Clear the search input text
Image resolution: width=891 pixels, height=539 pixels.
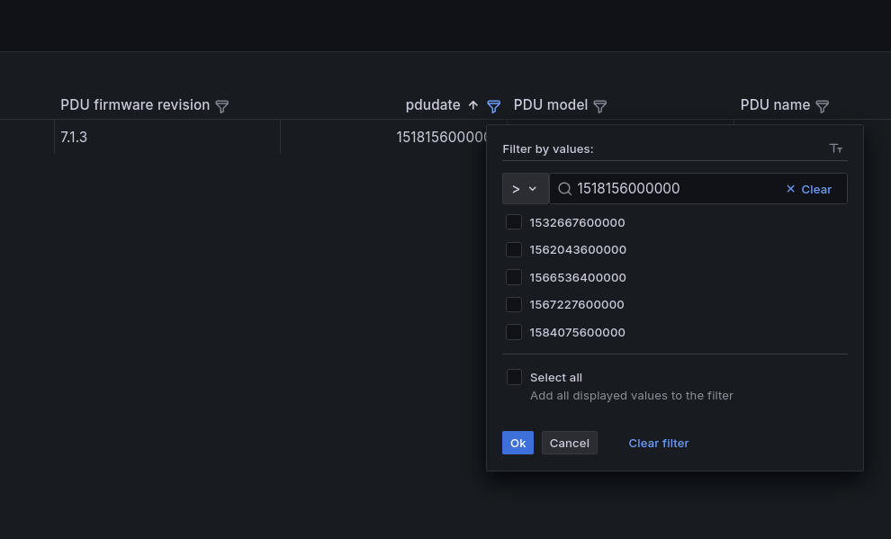pyautogui.click(x=809, y=189)
